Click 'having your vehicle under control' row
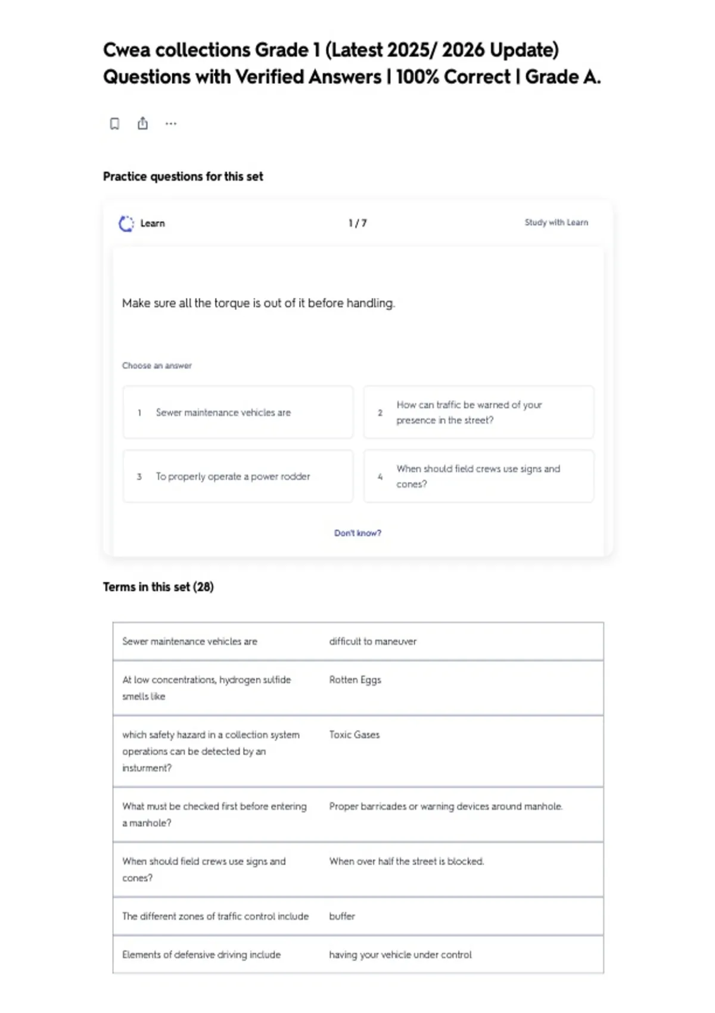715x1013 pixels. click(358, 955)
